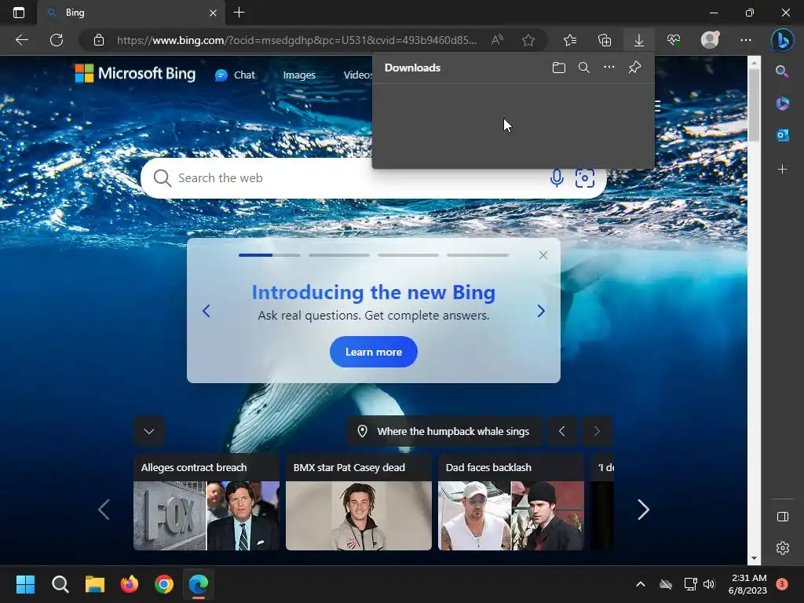Open sidebar Search icon
The width and height of the screenshot is (804, 603).
(x=782, y=71)
